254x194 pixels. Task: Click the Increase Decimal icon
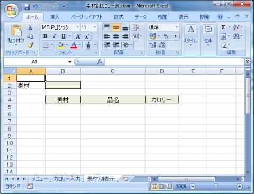pos(152,45)
